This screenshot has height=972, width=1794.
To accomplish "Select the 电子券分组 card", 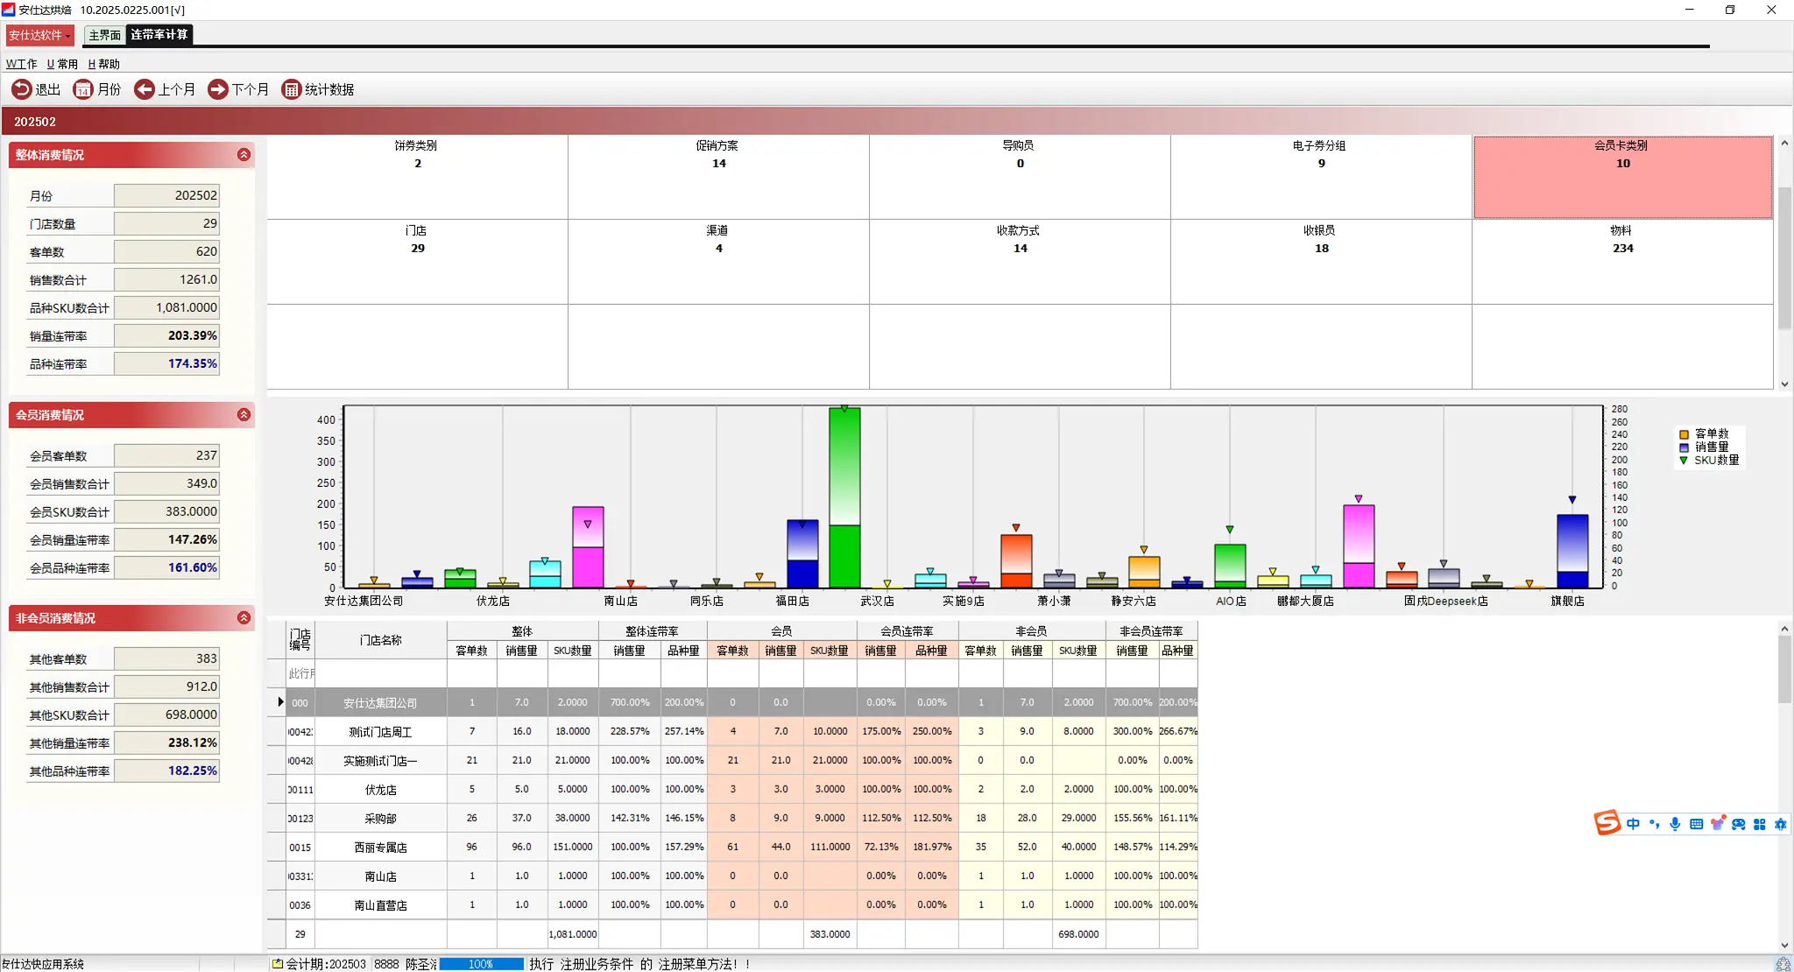I will click(1321, 177).
